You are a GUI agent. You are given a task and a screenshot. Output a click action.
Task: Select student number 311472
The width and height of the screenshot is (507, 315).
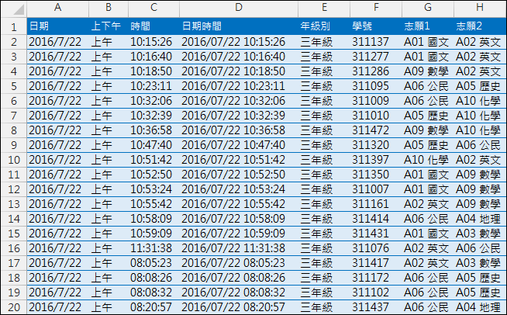(376, 130)
